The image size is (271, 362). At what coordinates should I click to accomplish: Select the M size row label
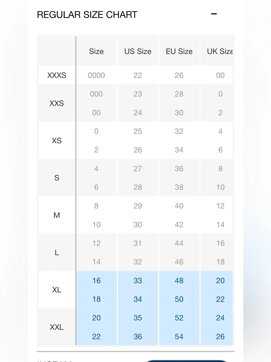click(57, 215)
